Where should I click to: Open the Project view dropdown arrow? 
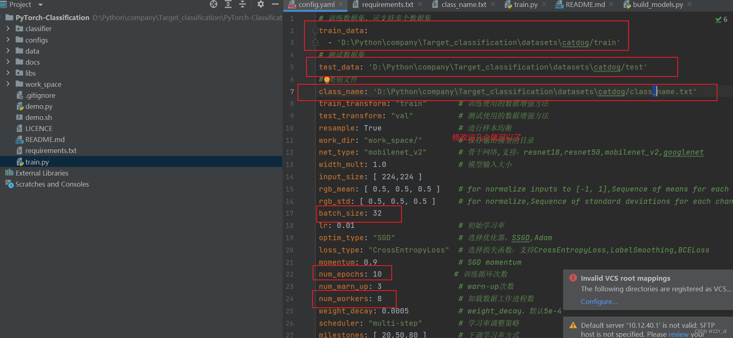[x=40, y=5]
